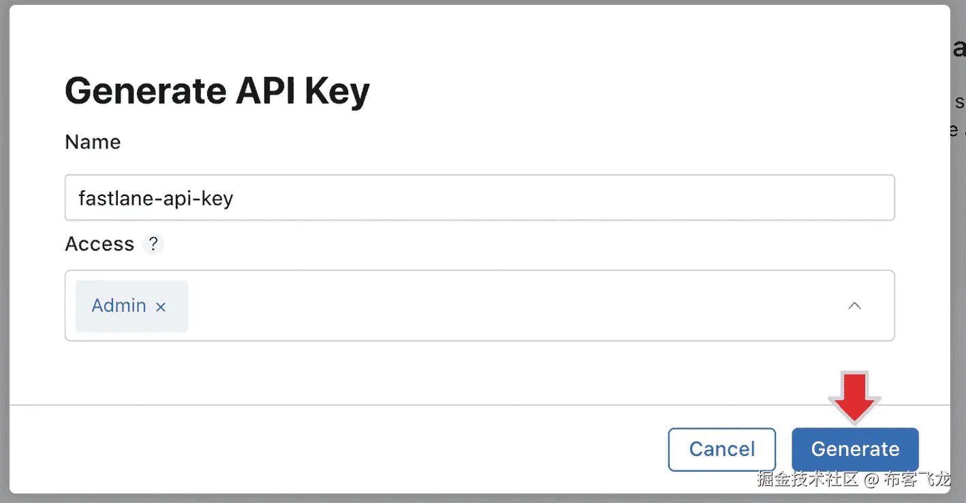
Task: Collapse the Access dropdown using the chevron
Action: [854, 306]
